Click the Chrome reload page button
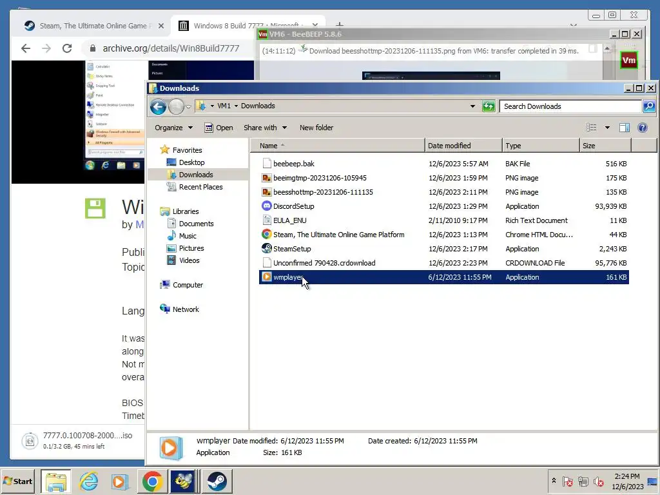 pyautogui.click(x=67, y=48)
